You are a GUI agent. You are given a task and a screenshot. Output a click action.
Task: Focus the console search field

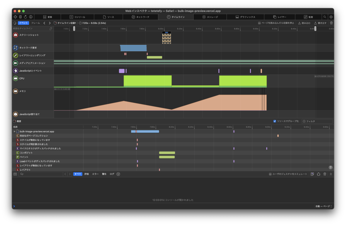[41, 174]
